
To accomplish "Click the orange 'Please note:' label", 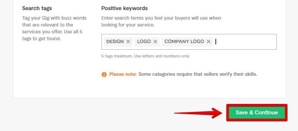I will pos(123,74).
